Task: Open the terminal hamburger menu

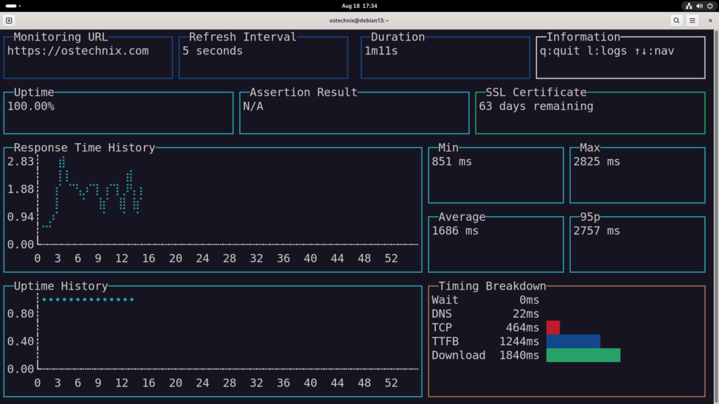Action: [692, 20]
